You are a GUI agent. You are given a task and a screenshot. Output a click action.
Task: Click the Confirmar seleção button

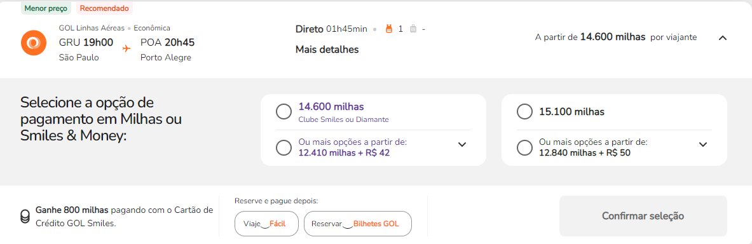643,216
